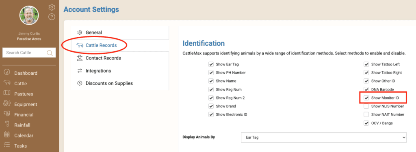Screen dimensions: 416x152
Task: Uncheck Show Ear Tag checkbox
Action: [211, 64]
